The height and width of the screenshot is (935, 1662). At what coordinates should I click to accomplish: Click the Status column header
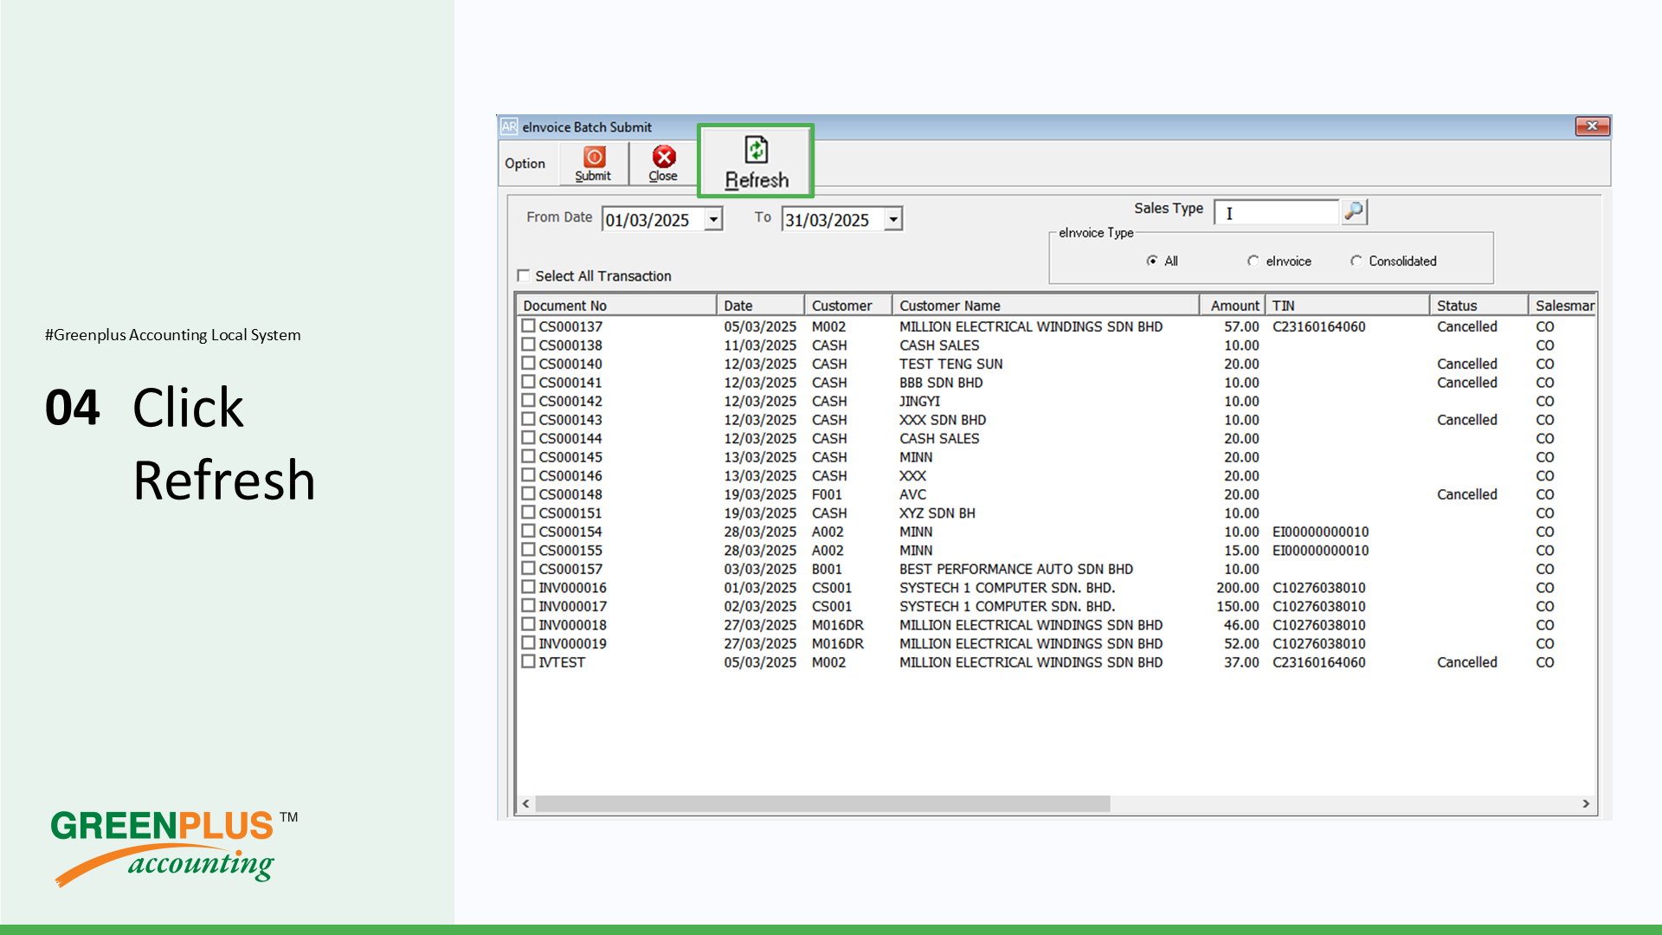point(1478,305)
